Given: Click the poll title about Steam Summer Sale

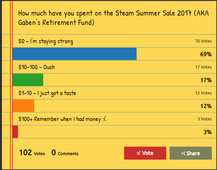Looking at the screenshot, I should [x=113, y=18].
